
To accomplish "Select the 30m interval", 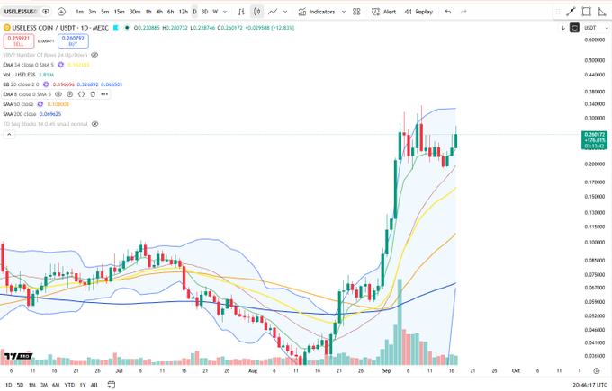I will point(135,12).
